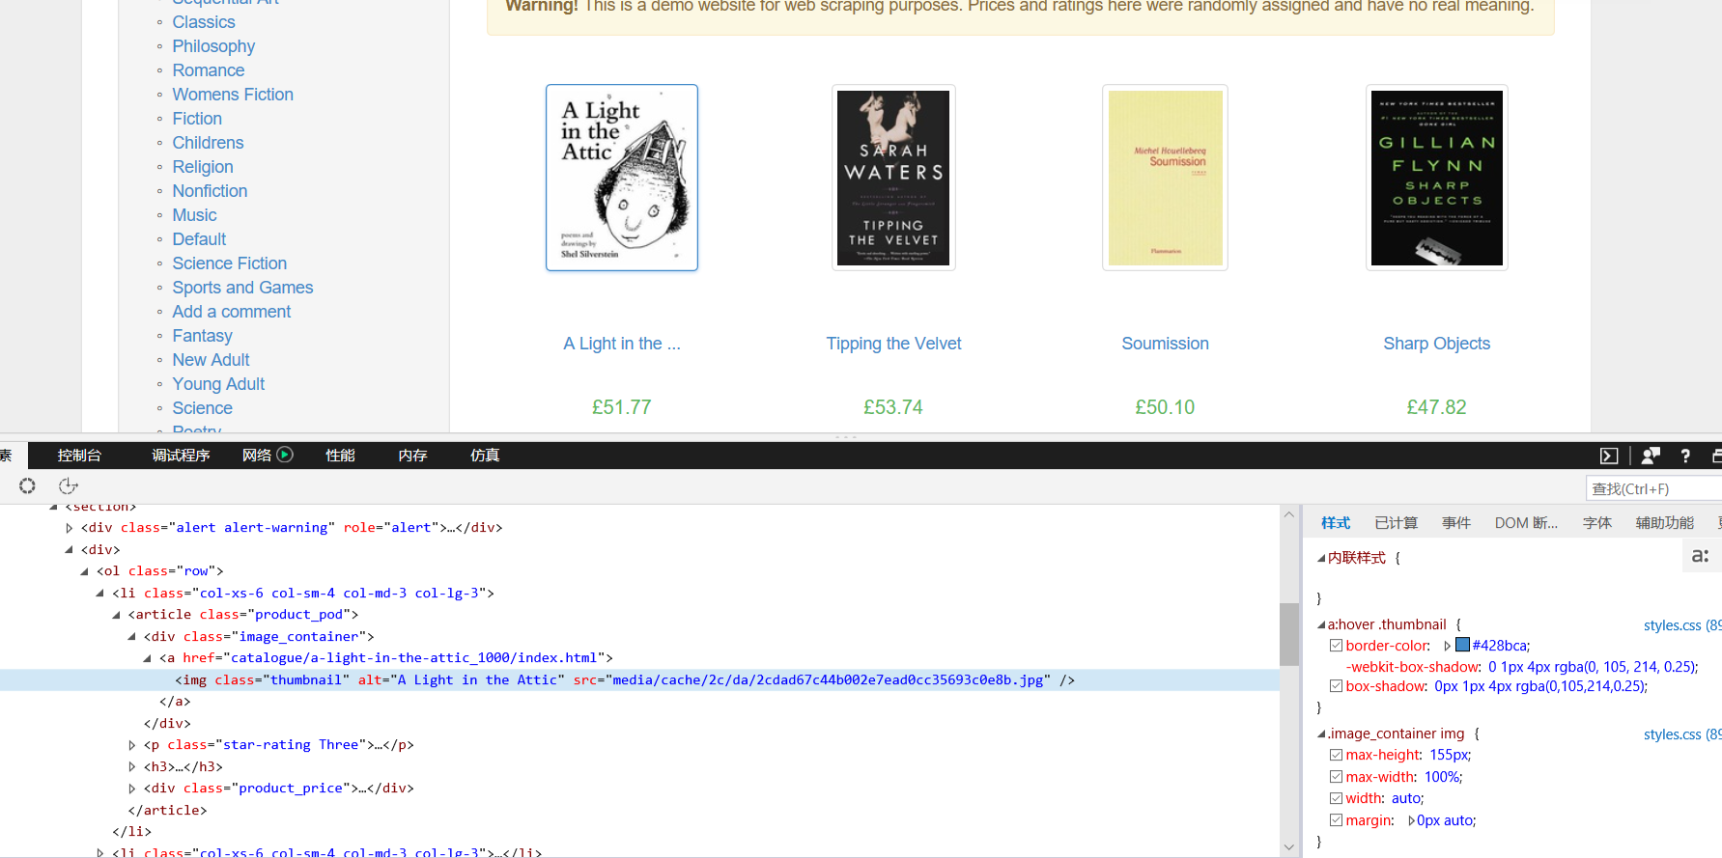Switch to the 性能 performance tab

[340, 456]
